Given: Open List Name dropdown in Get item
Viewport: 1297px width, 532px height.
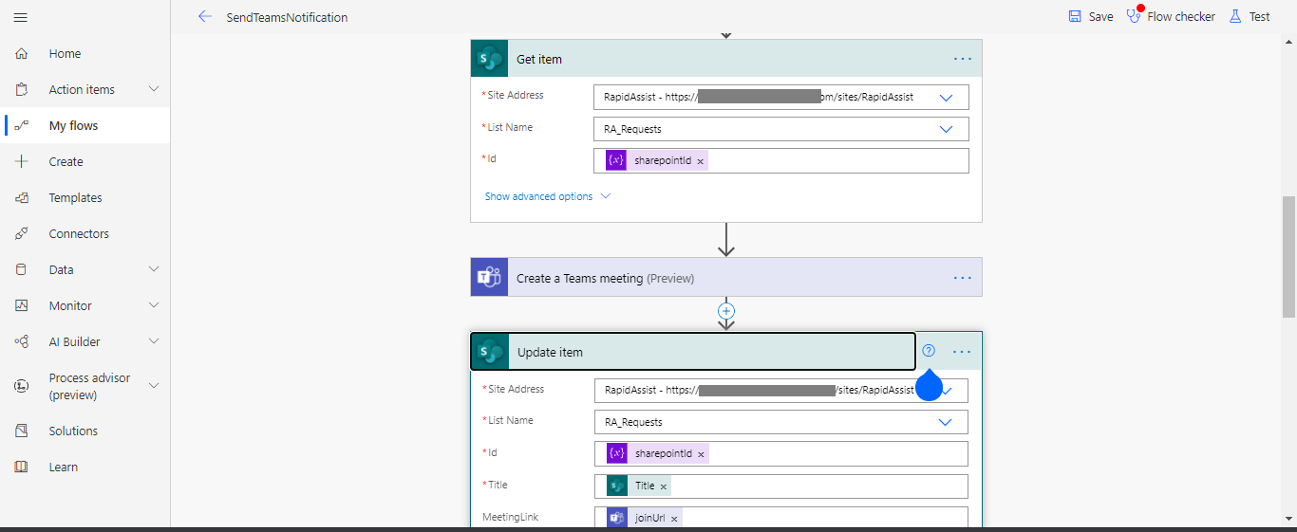Looking at the screenshot, I should coord(946,129).
